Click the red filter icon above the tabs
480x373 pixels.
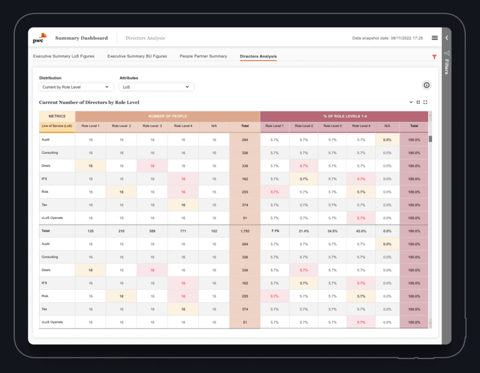click(434, 56)
